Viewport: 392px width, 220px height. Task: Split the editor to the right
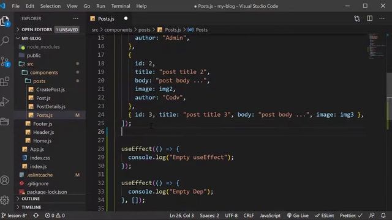[x=369, y=18]
